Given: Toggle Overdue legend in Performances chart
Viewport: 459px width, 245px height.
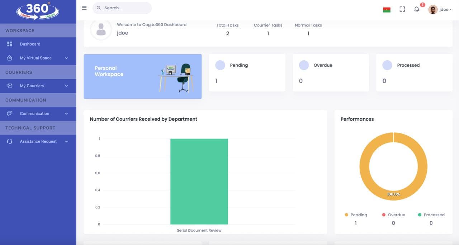Looking at the screenshot, I should (393, 215).
